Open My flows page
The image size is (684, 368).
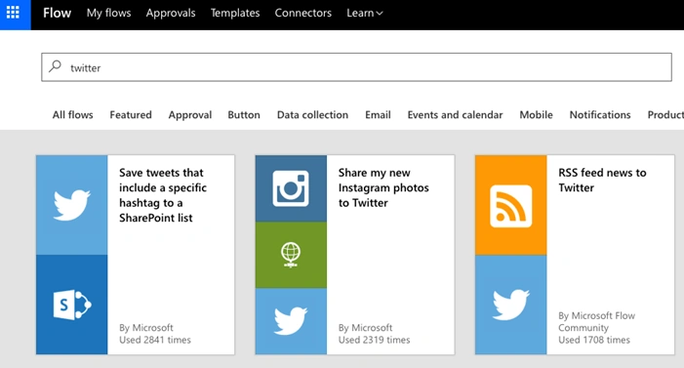[108, 13]
